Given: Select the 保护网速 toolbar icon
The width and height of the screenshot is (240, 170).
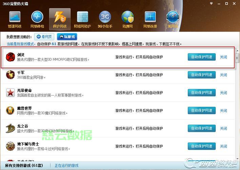Looking at the screenshot, I should [60, 19].
